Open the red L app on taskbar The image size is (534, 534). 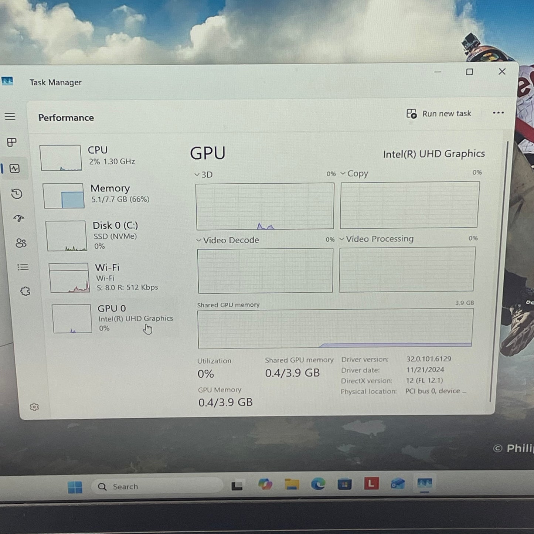[x=371, y=483]
